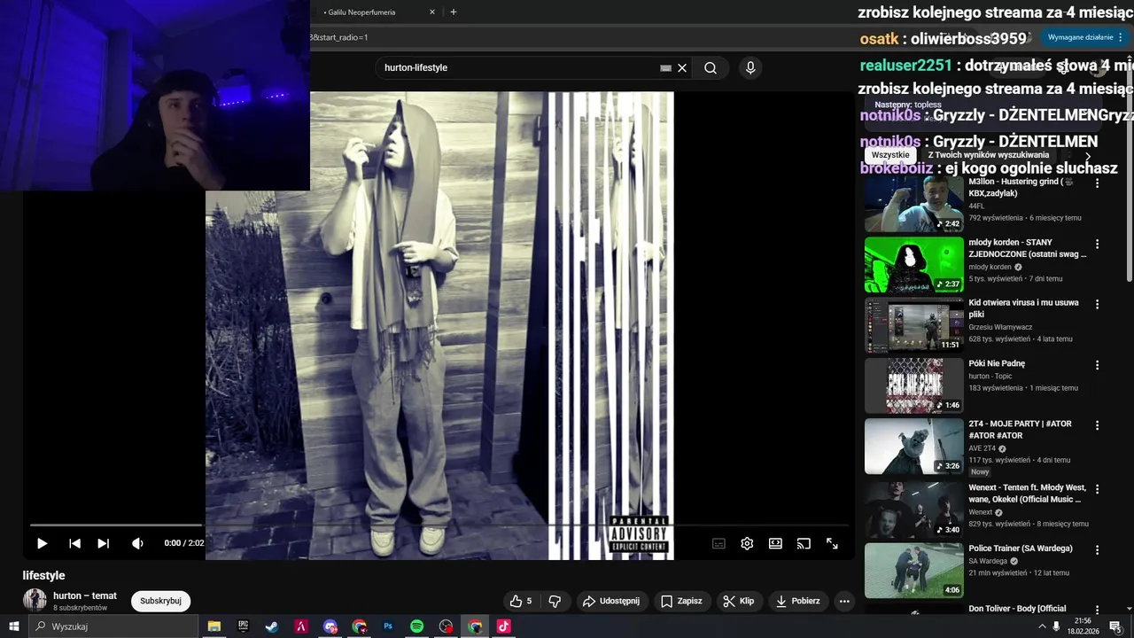1134x638 pixels.
Task: Enter fullscreen mode
Action: coord(832,543)
